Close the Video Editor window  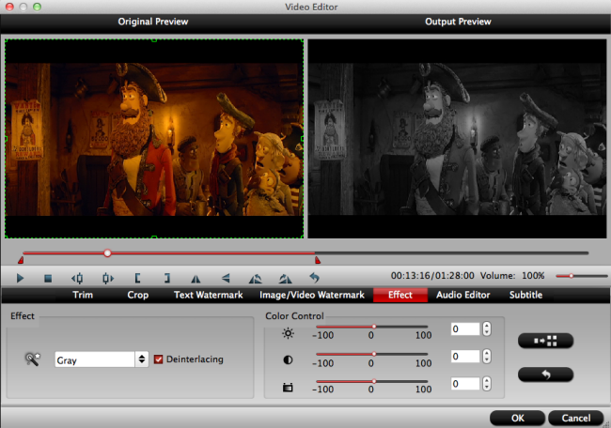[9, 7]
